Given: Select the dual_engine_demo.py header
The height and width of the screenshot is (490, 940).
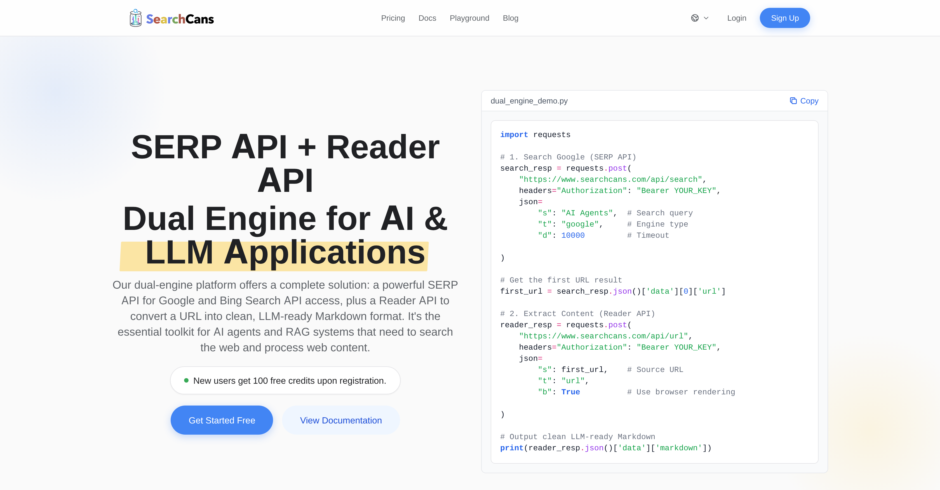Looking at the screenshot, I should point(529,101).
